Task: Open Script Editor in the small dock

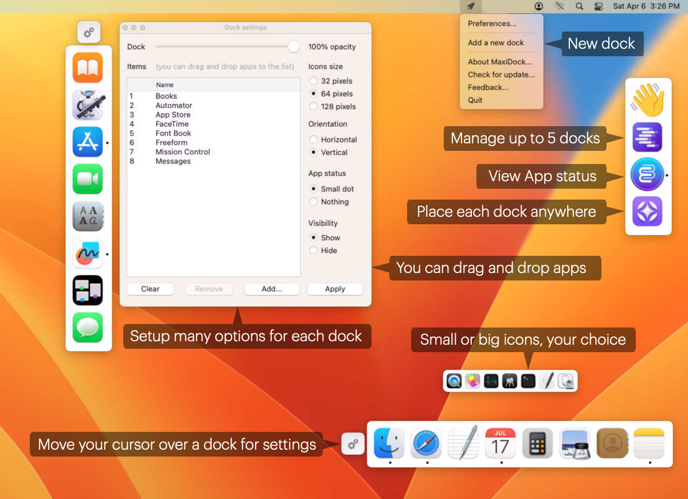Action: point(547,381)
